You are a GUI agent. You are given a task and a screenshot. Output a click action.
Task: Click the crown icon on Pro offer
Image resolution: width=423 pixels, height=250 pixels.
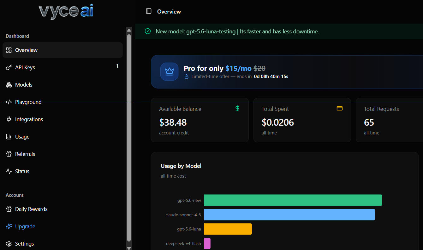[x=170, y=71]
